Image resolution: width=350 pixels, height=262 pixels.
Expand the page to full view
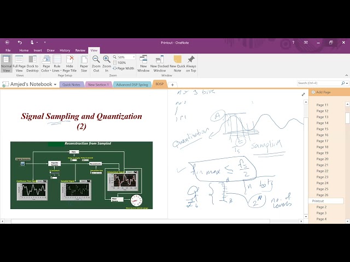coord(304,94)
